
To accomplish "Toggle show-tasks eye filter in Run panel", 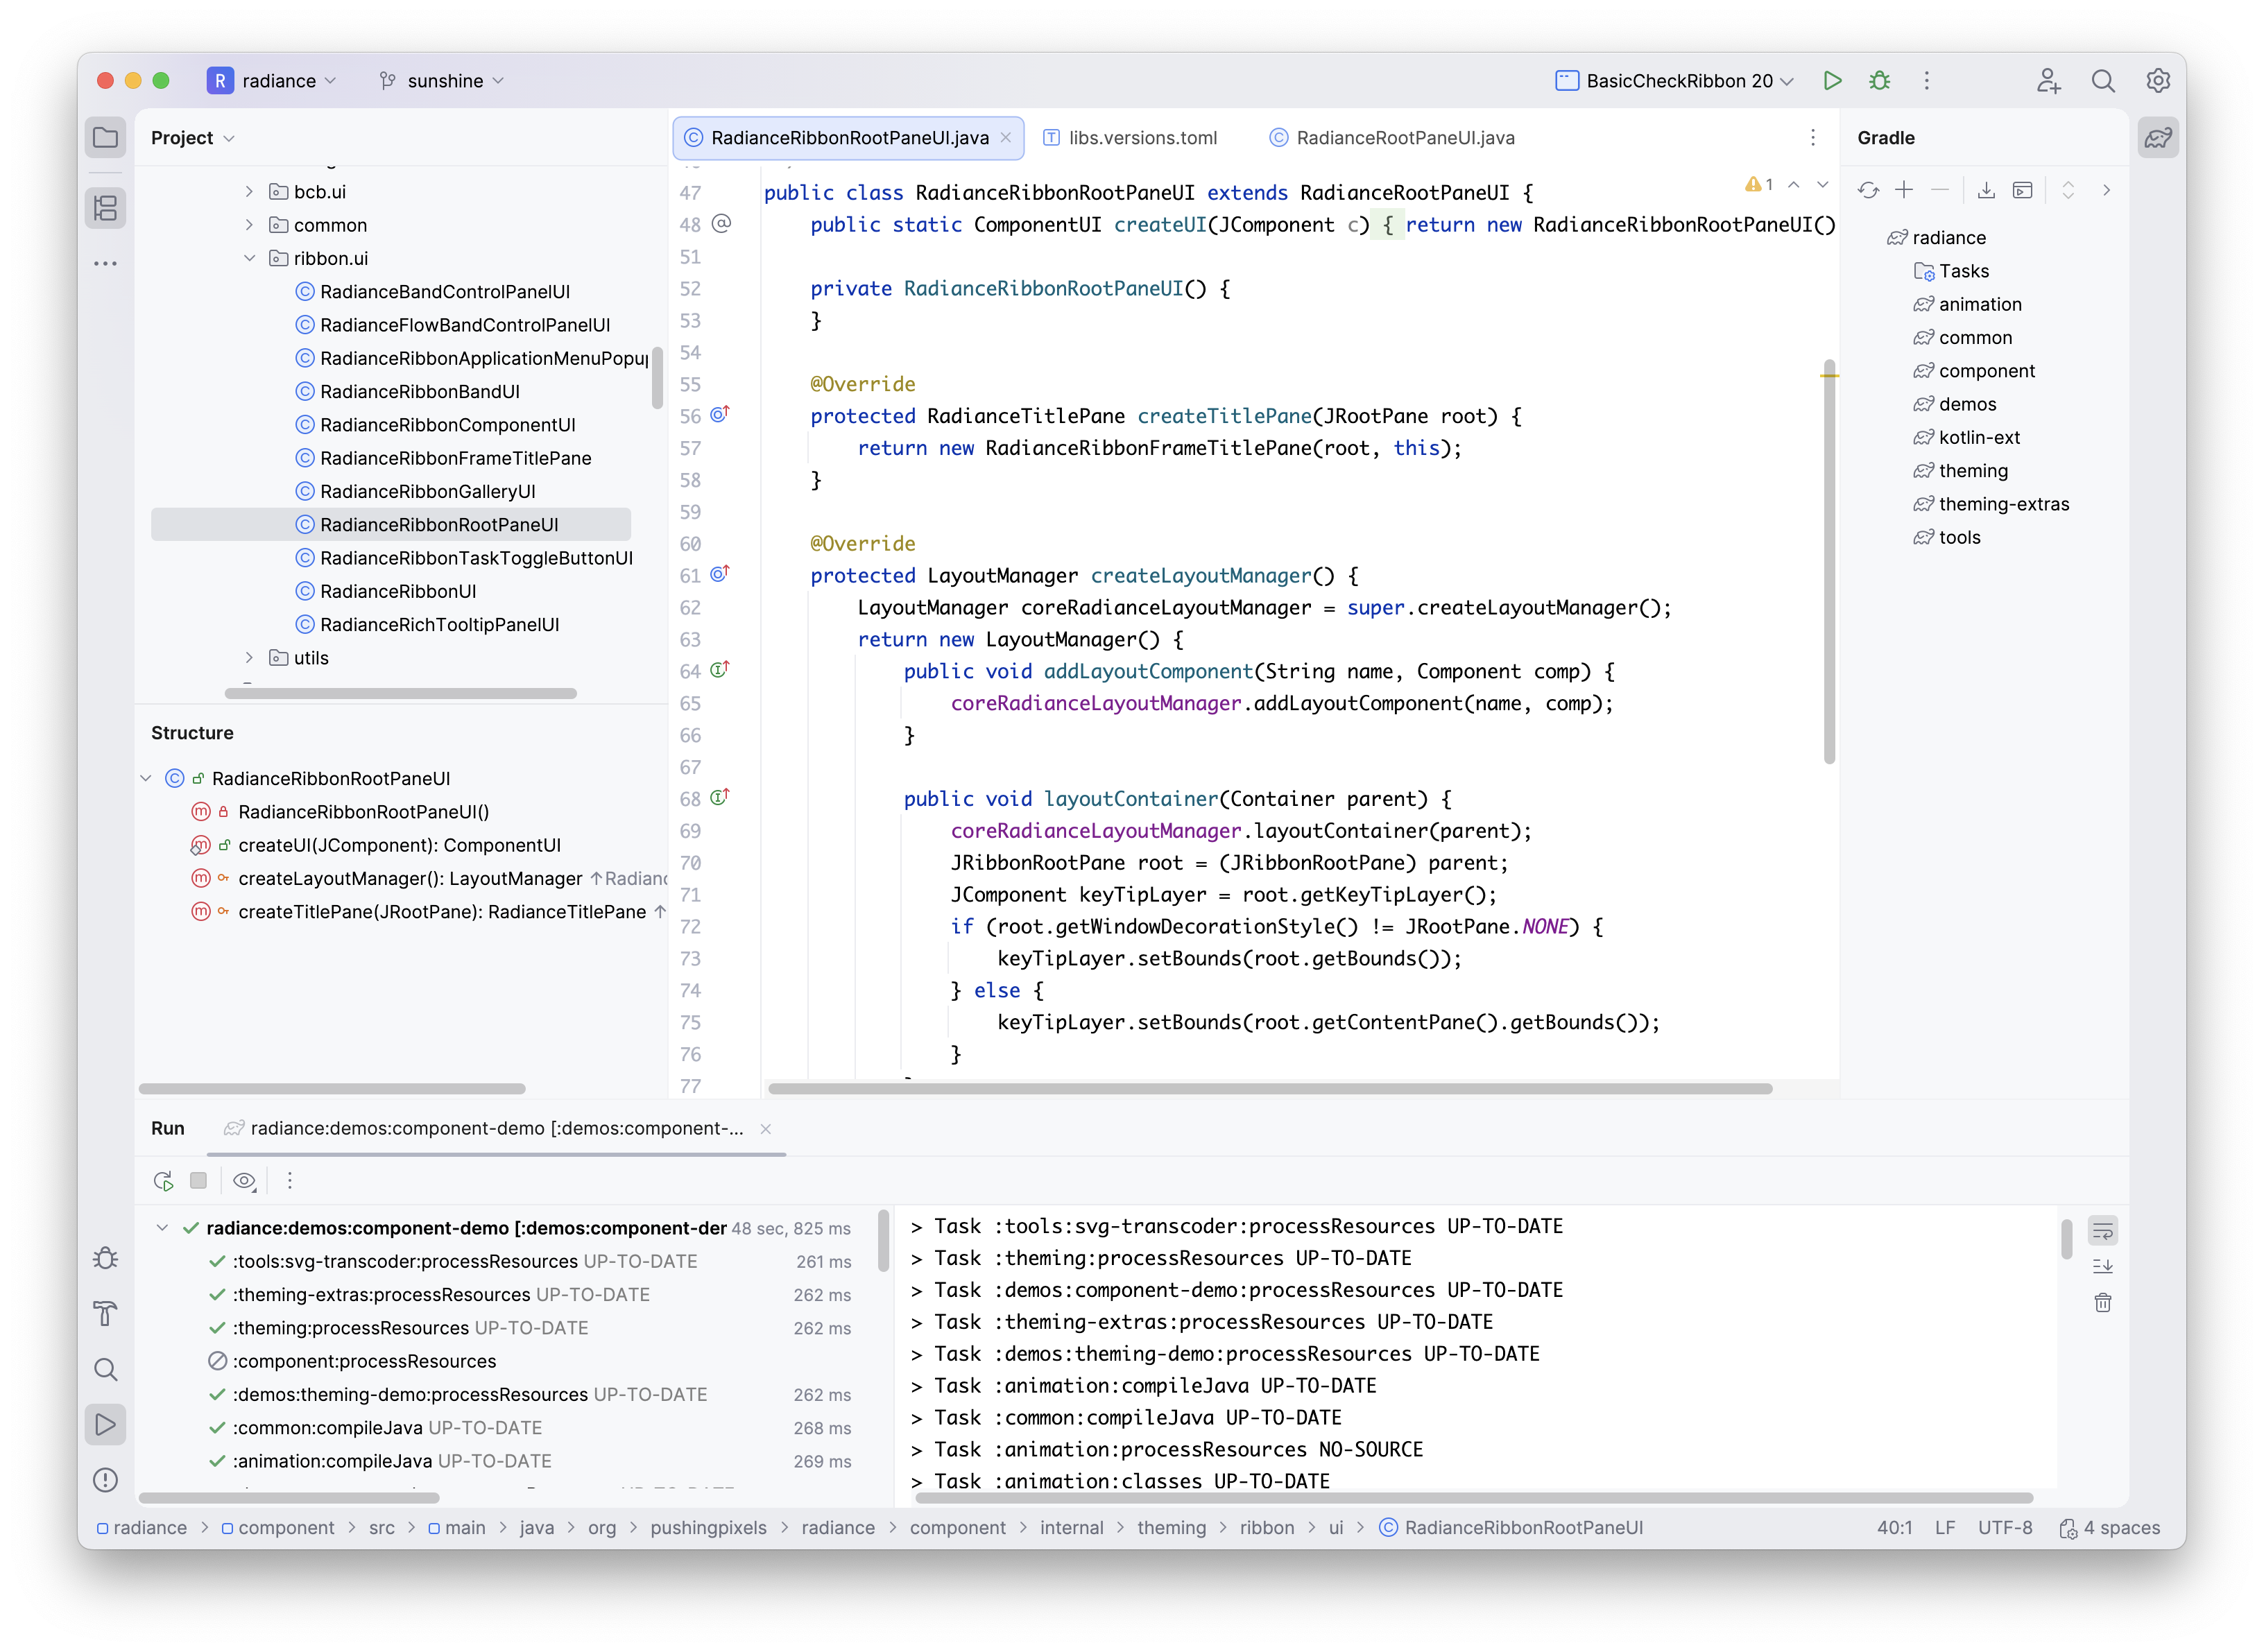I will [x=245, y=1181].
